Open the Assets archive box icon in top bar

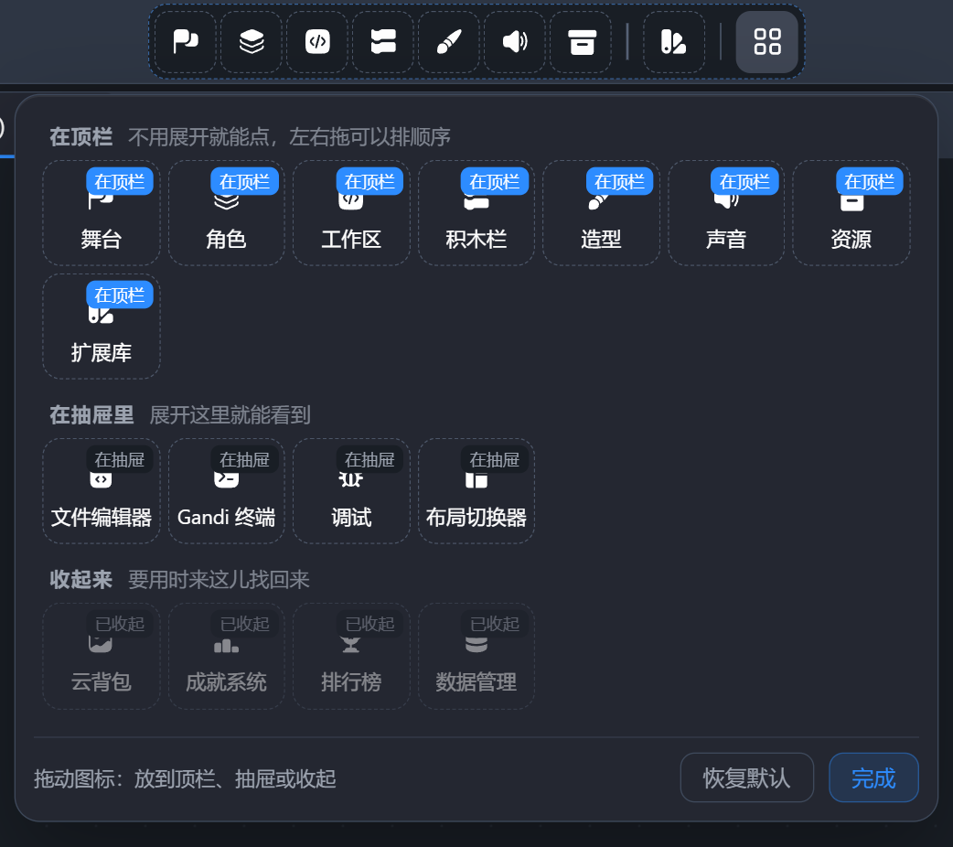pos(581,42)
